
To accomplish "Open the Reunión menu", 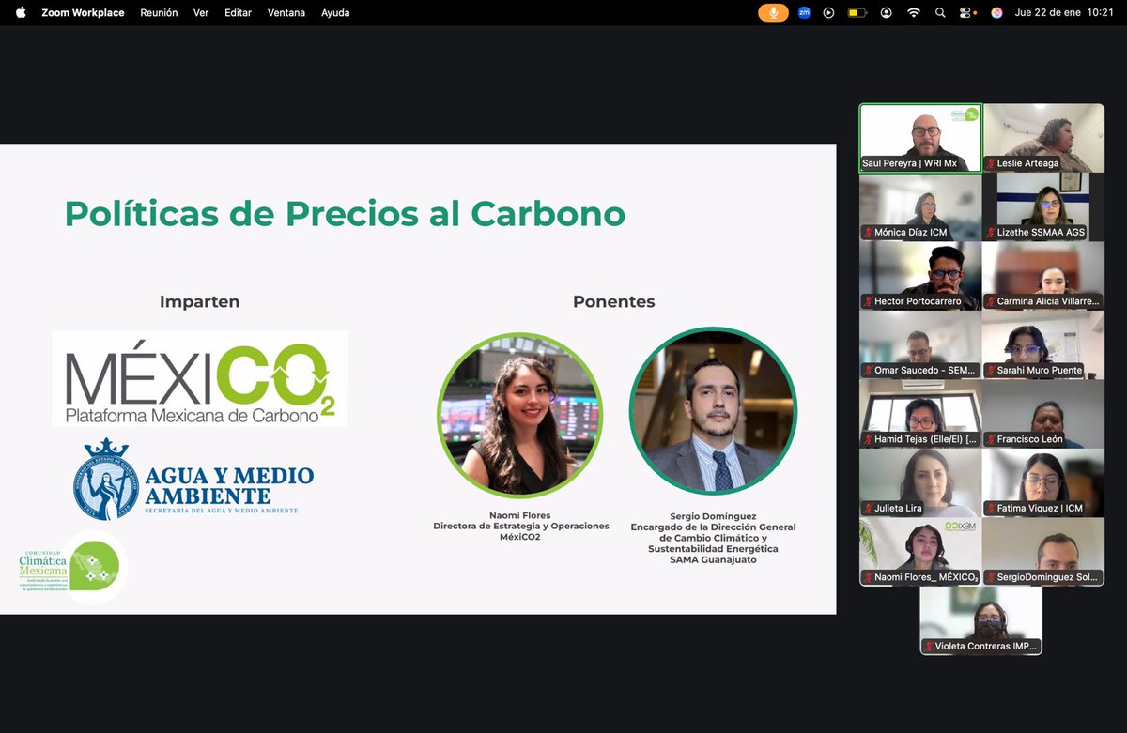I will tap(158, 12).
